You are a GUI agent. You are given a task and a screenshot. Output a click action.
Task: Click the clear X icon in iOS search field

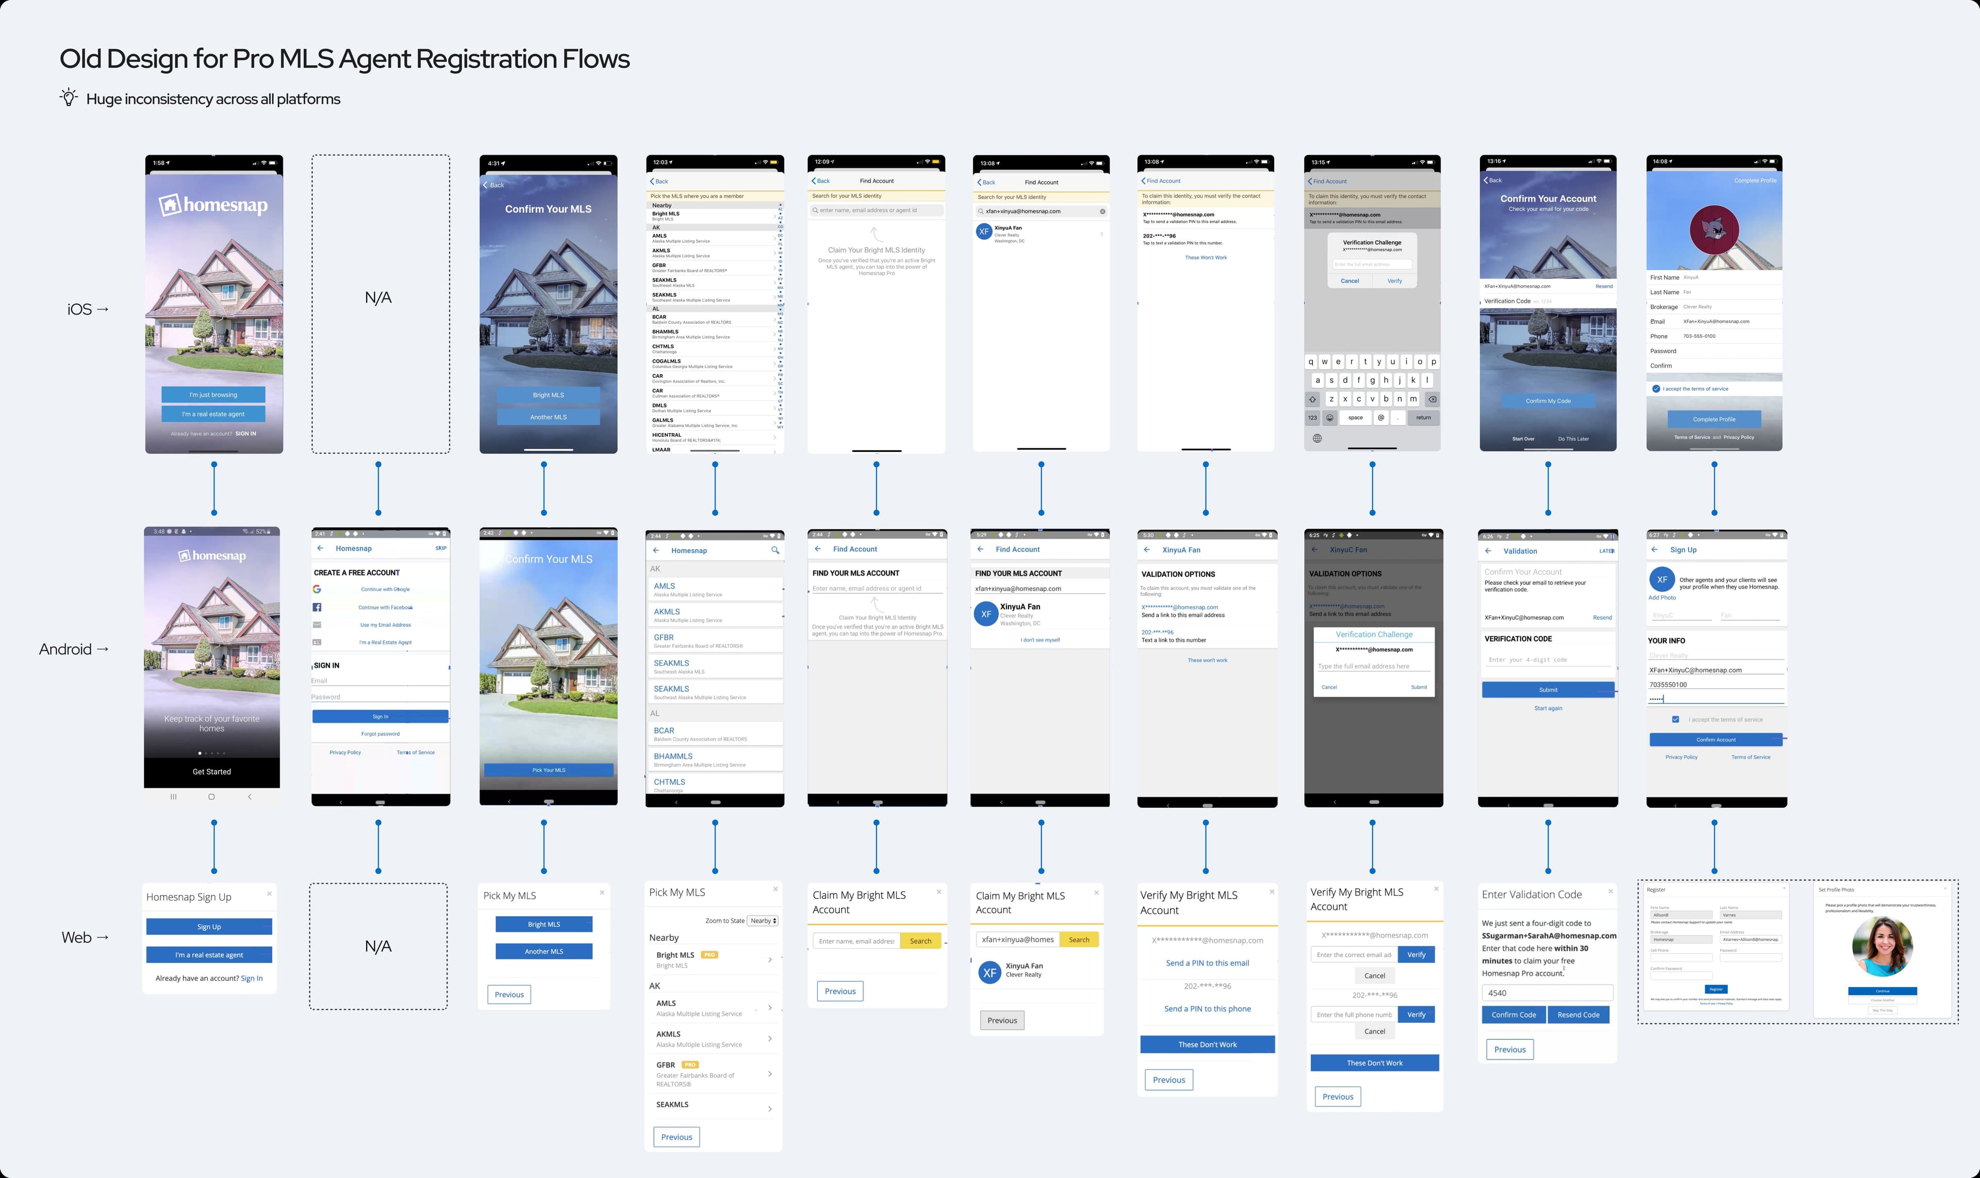click(1102, 211)
